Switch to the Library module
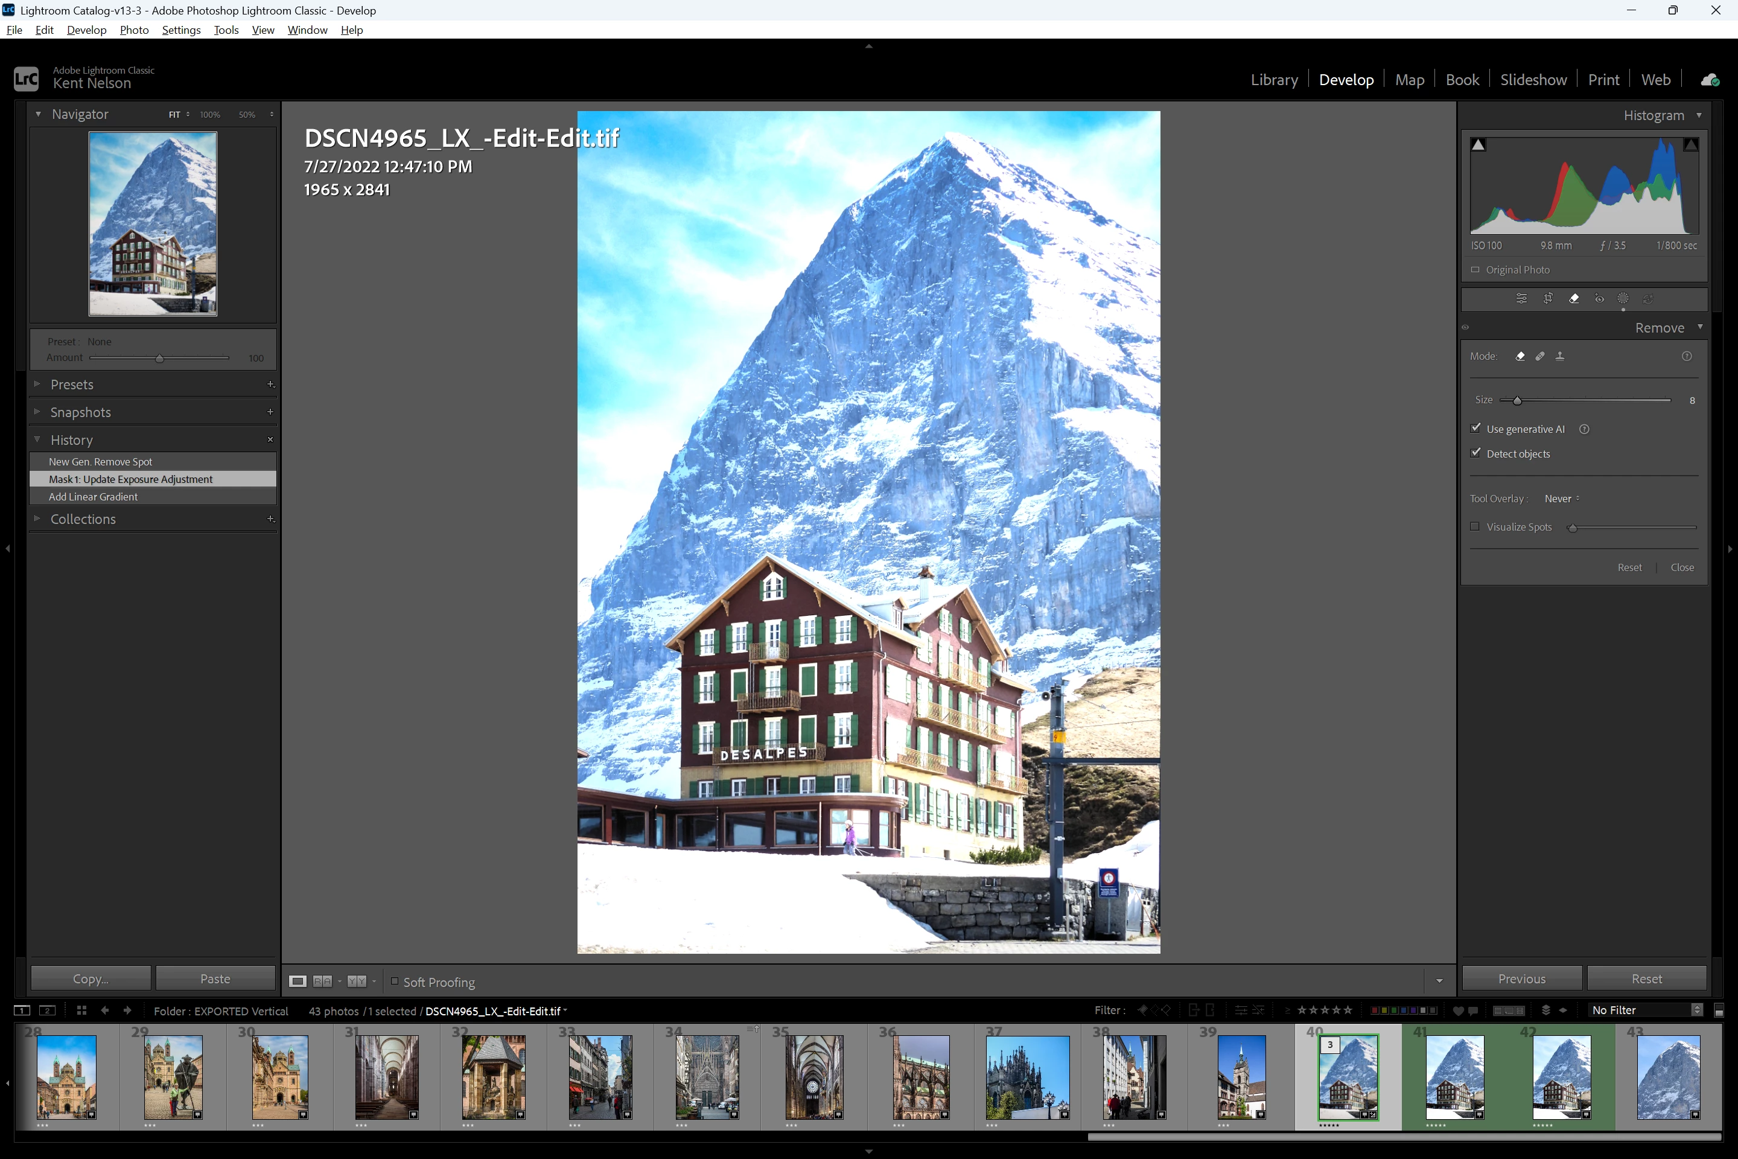The height and width of the screenshot is (1159, 1738). click(1274, 80)
